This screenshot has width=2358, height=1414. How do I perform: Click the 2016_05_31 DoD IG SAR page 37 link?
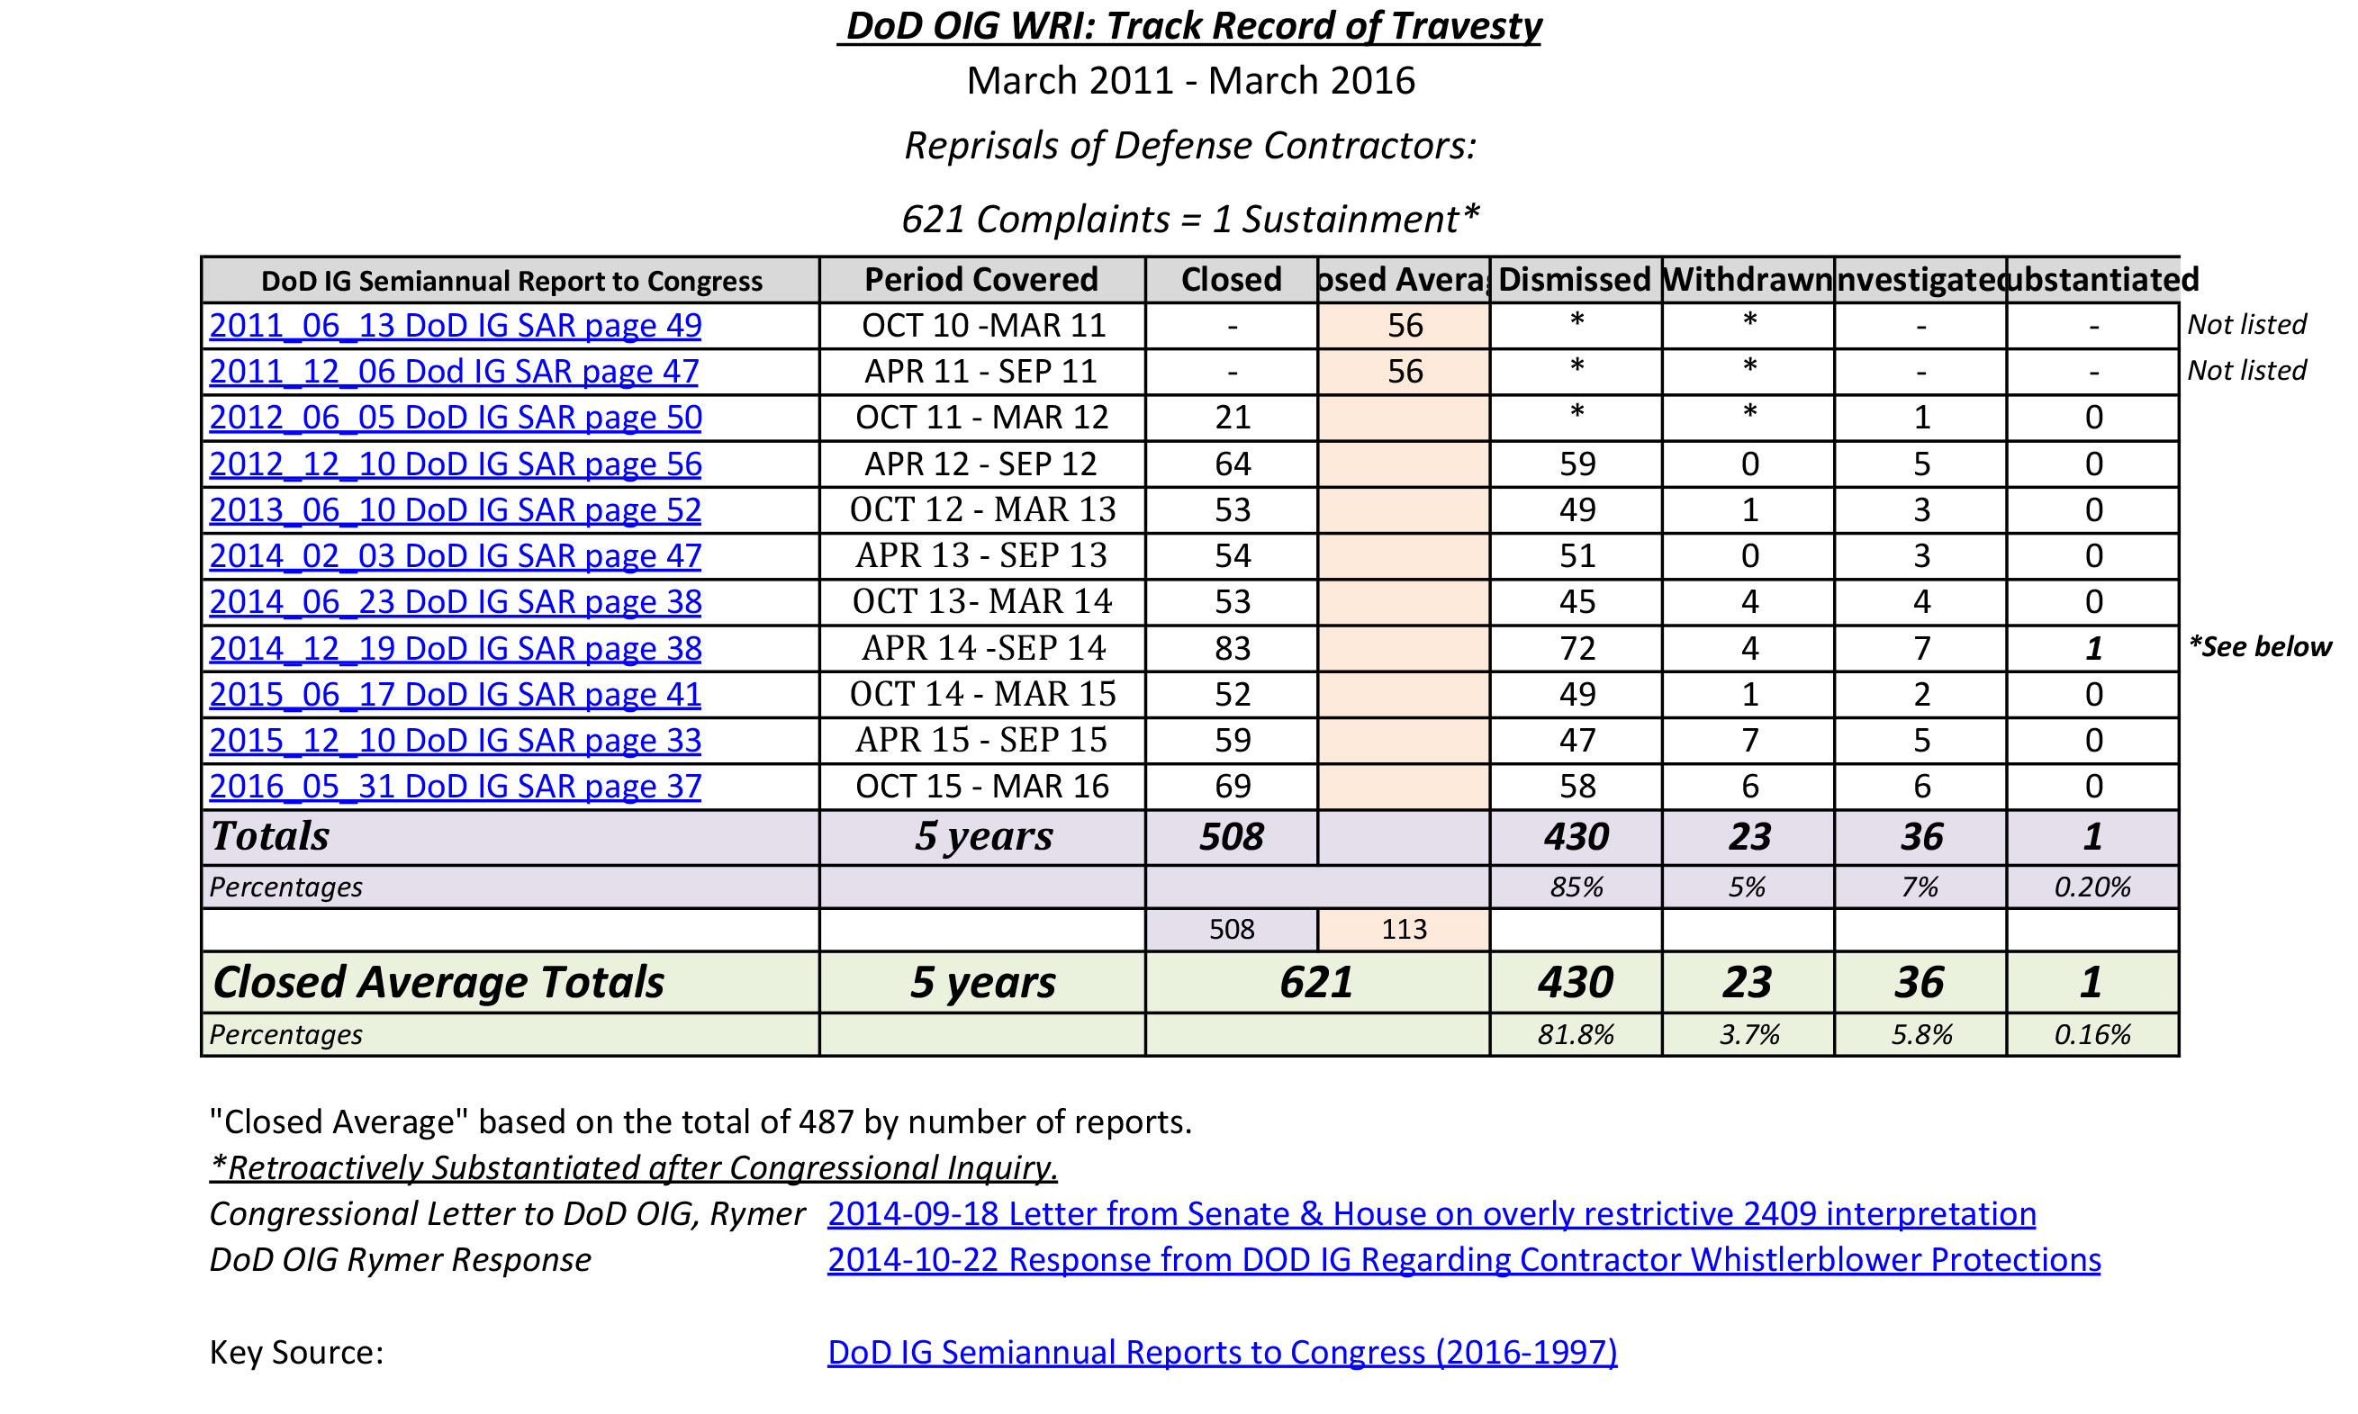click(x=455, y=786)
